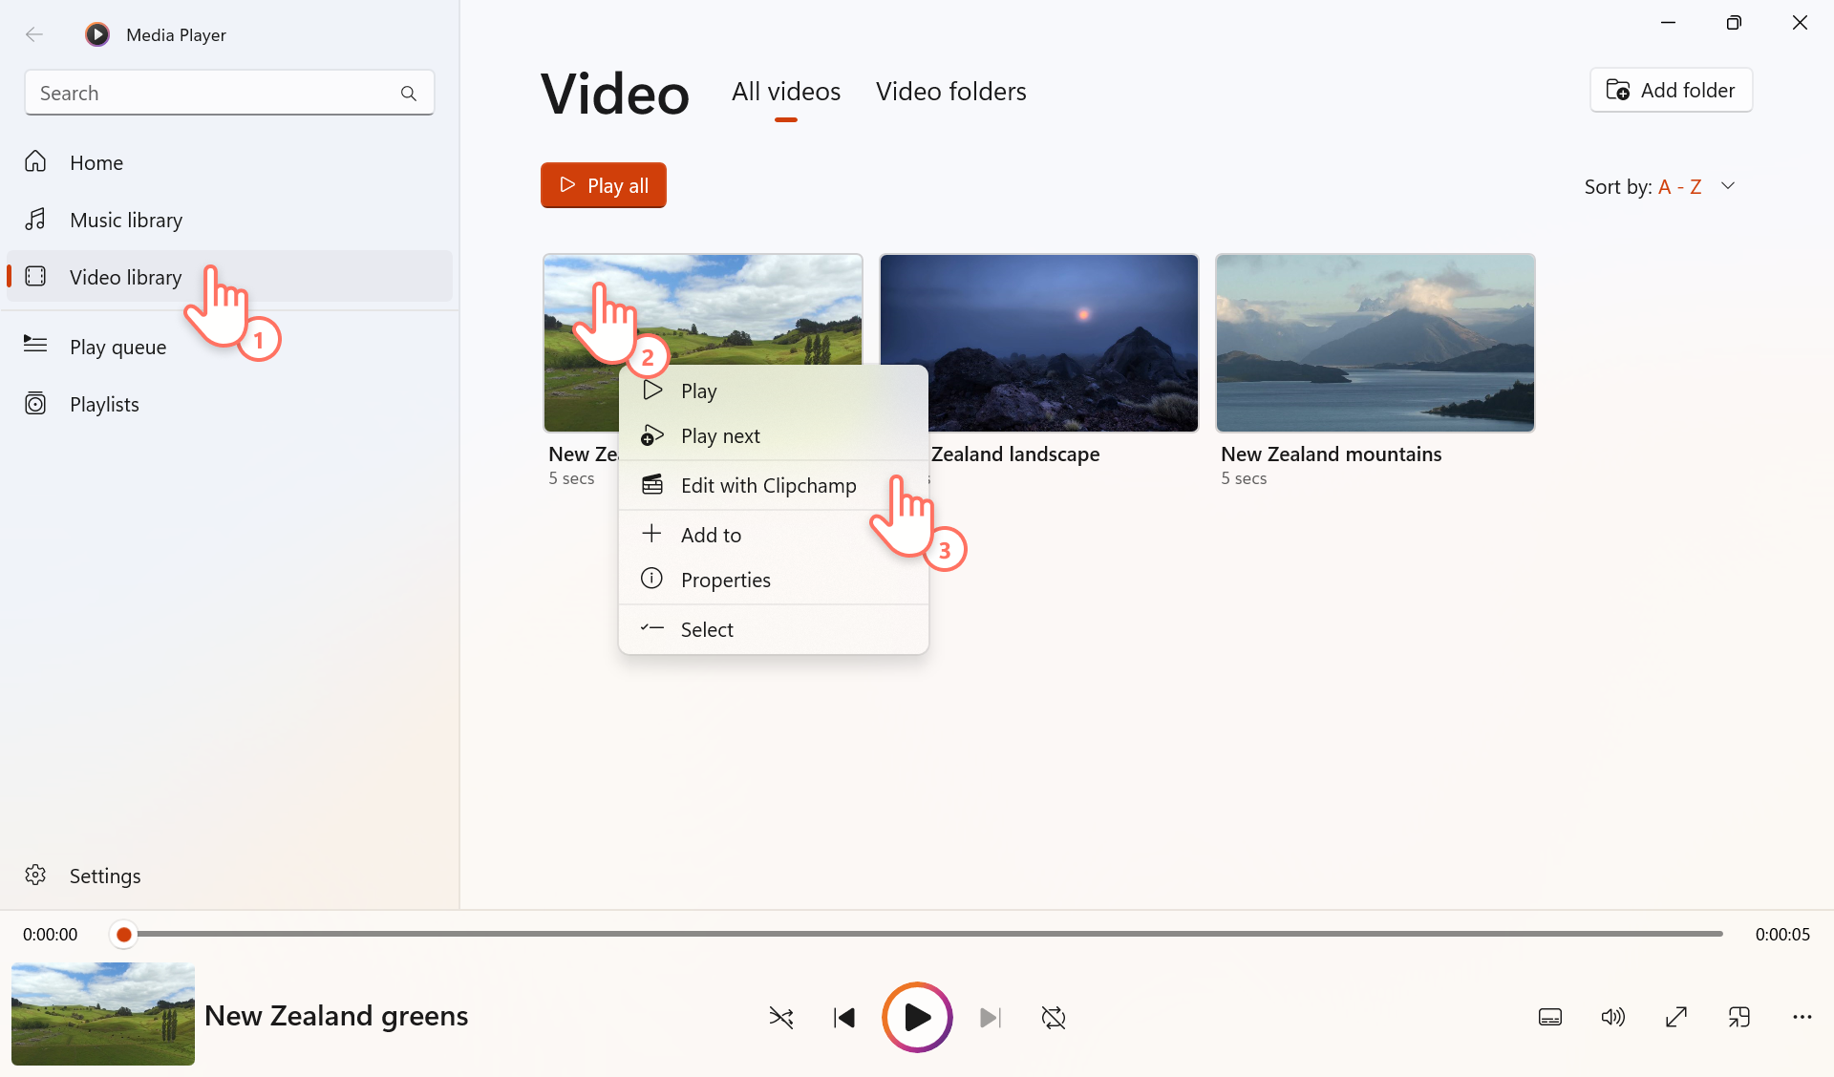Image resolution: width=1834 pixels, height=1077 pixels.
Task: Toggle repeat playback mode
Action: (x=1053, y=1017)
